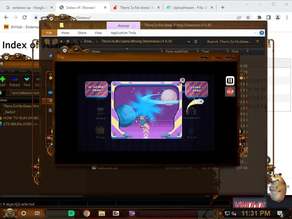Switch to There Is No Game tab
The width and height of the screenshot is (292, 219).
pyautogui.click(x=136, y=8)
